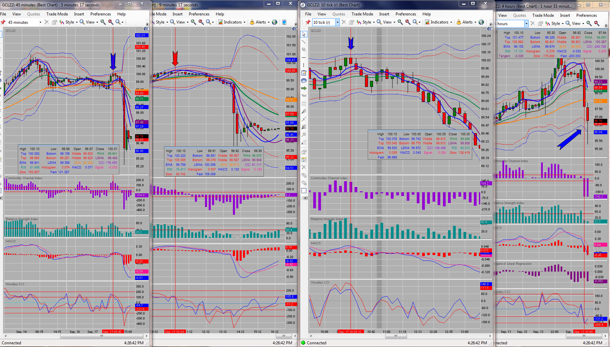The height and width of the screenshot is (347, 610).
Task: Open Trade Mode menu in 45 minutes window
Action: 57,14
